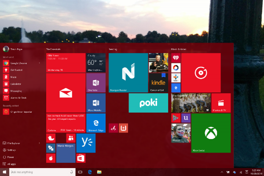Open the Kindle tile
Image resolution: width=264 pixels, height=176 pixels.
tap(158, 83)
